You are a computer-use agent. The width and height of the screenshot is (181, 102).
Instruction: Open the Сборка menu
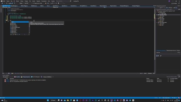(x=22, y=1)
